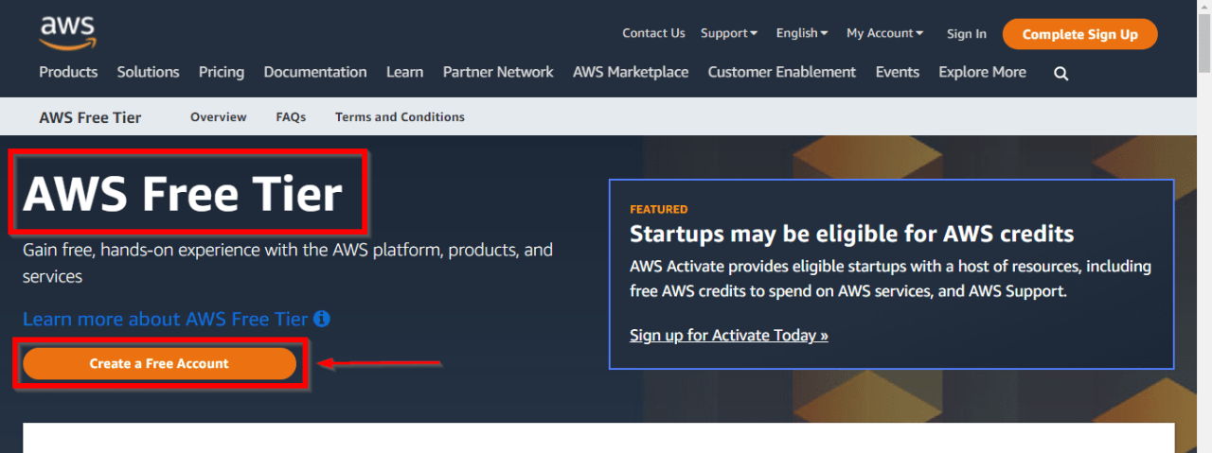Open the Documentation menu item
The image size is (1212, 453).
point(315,72)
